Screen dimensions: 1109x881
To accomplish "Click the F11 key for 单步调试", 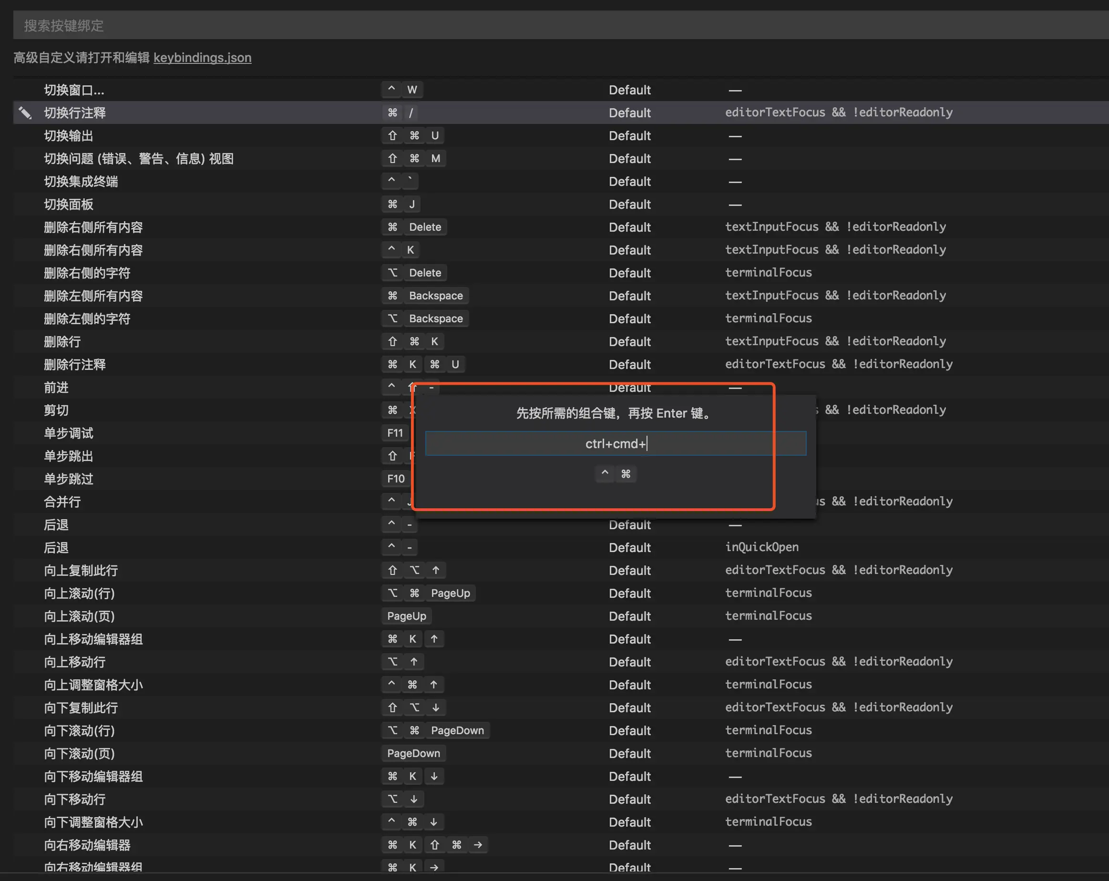I will point(395,433).
